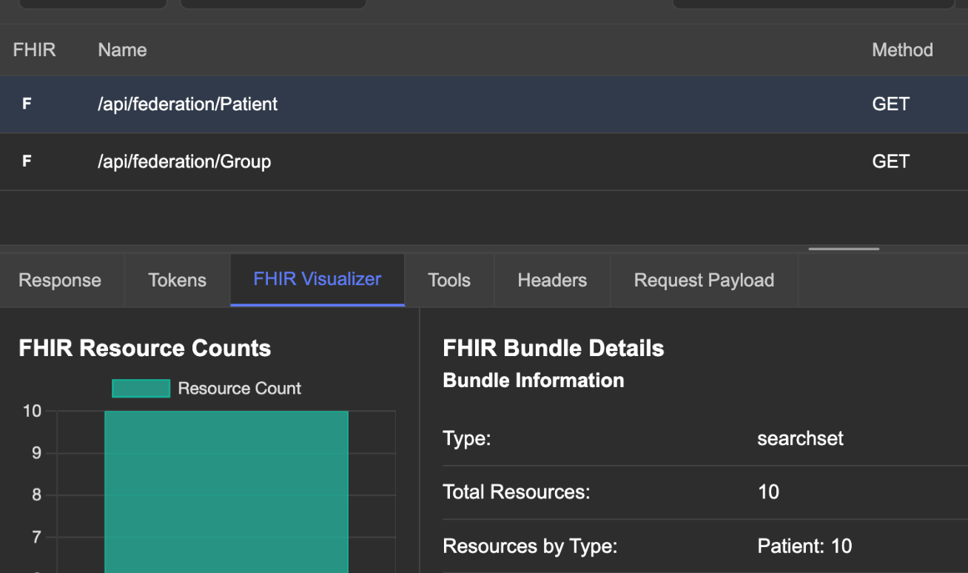Click the GET method badge on the Patient request

890,104
